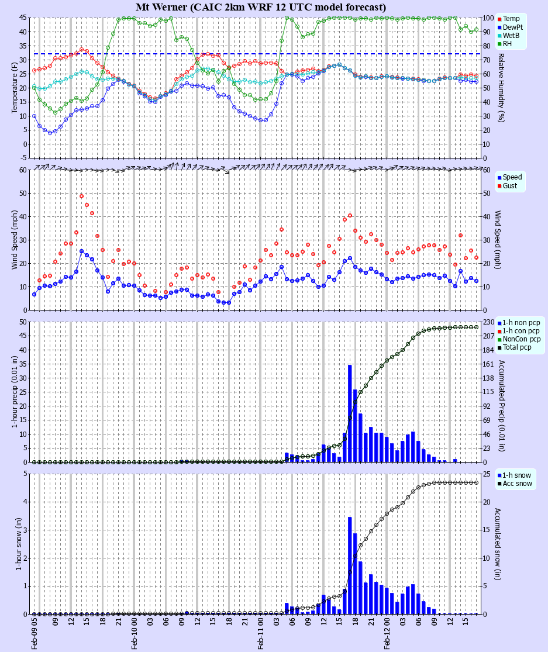
Task: Toggle the 1-h con pcp series visibility
Action: (x=499, y=330)
